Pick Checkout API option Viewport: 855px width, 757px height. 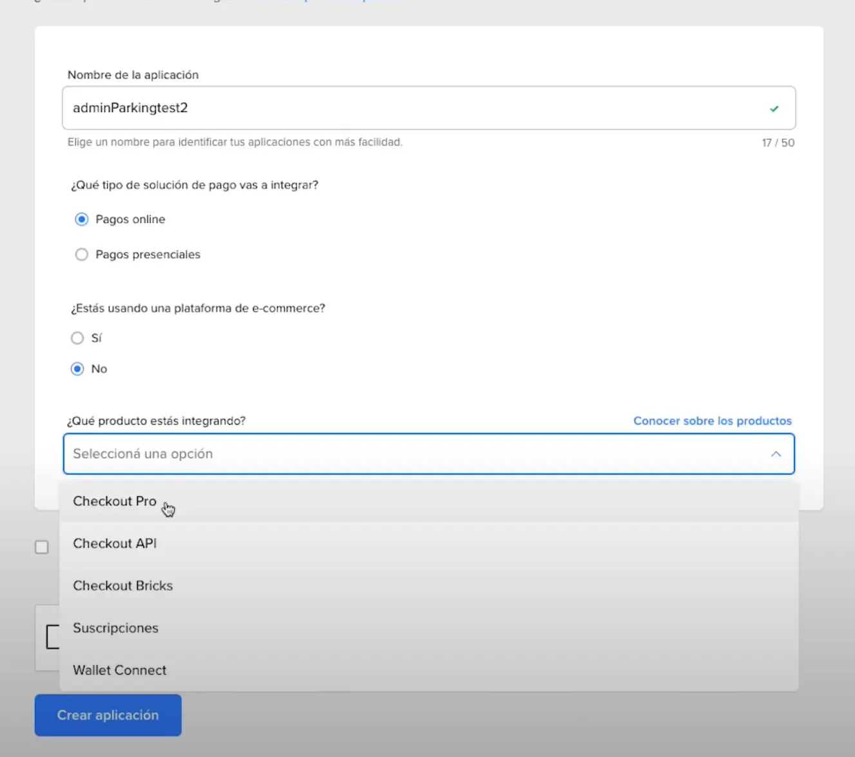115,544
